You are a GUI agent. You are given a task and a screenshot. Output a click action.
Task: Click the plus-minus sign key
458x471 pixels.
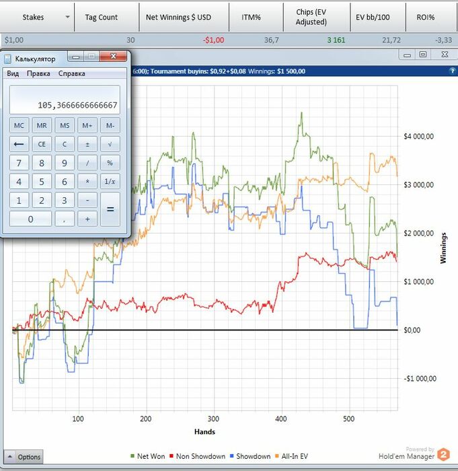point(87,144)
